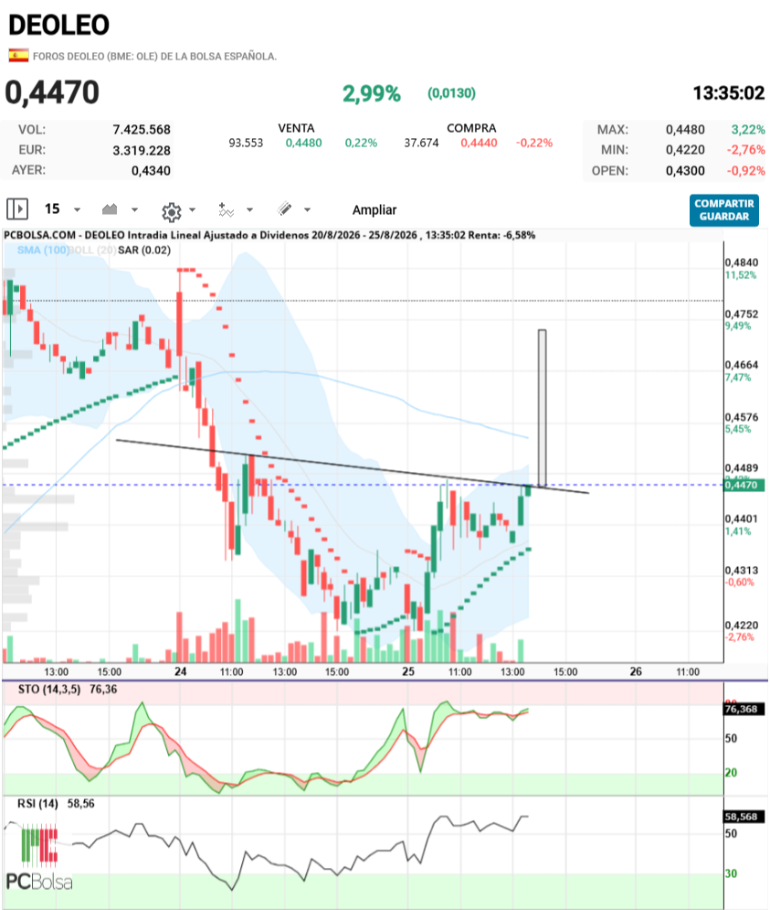Click the COMPRA price 0,4440
This screenshot has width=770, height=910.
point(479,143)
